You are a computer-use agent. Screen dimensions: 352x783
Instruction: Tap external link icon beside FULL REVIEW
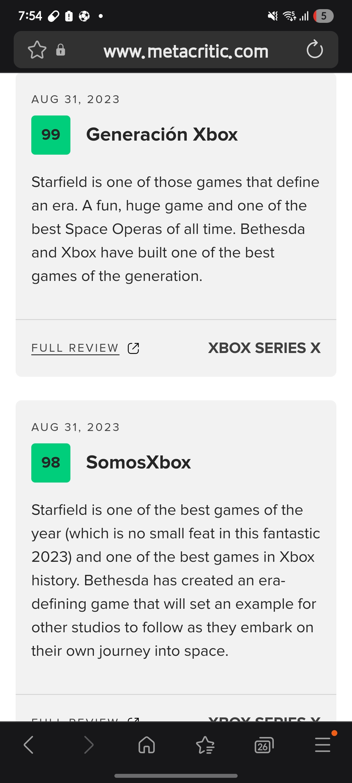[133, 348]
